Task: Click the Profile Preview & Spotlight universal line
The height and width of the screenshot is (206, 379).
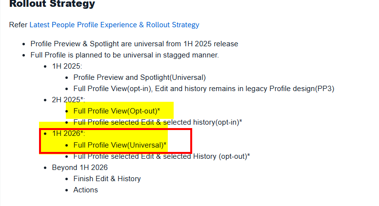Action: tap(134, 44)
